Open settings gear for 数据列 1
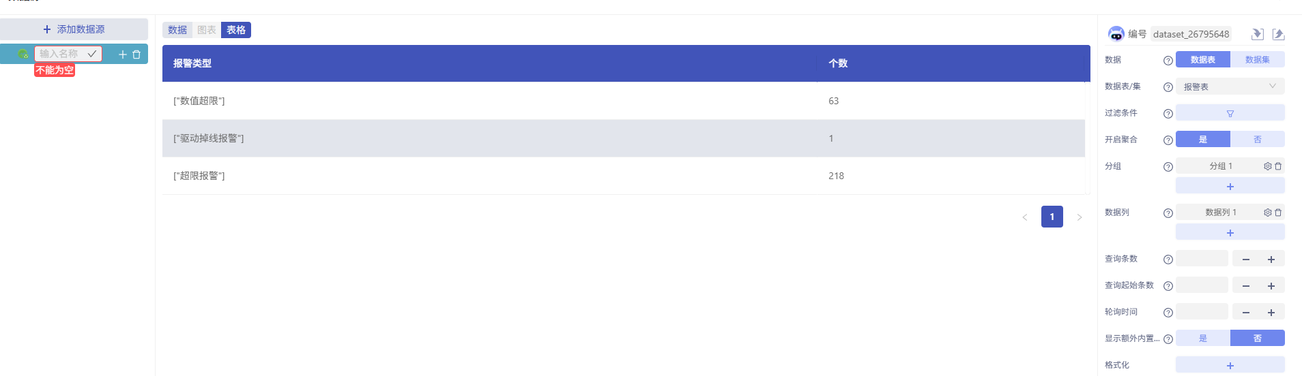 pyautogui.click(x=1267, y=213)
